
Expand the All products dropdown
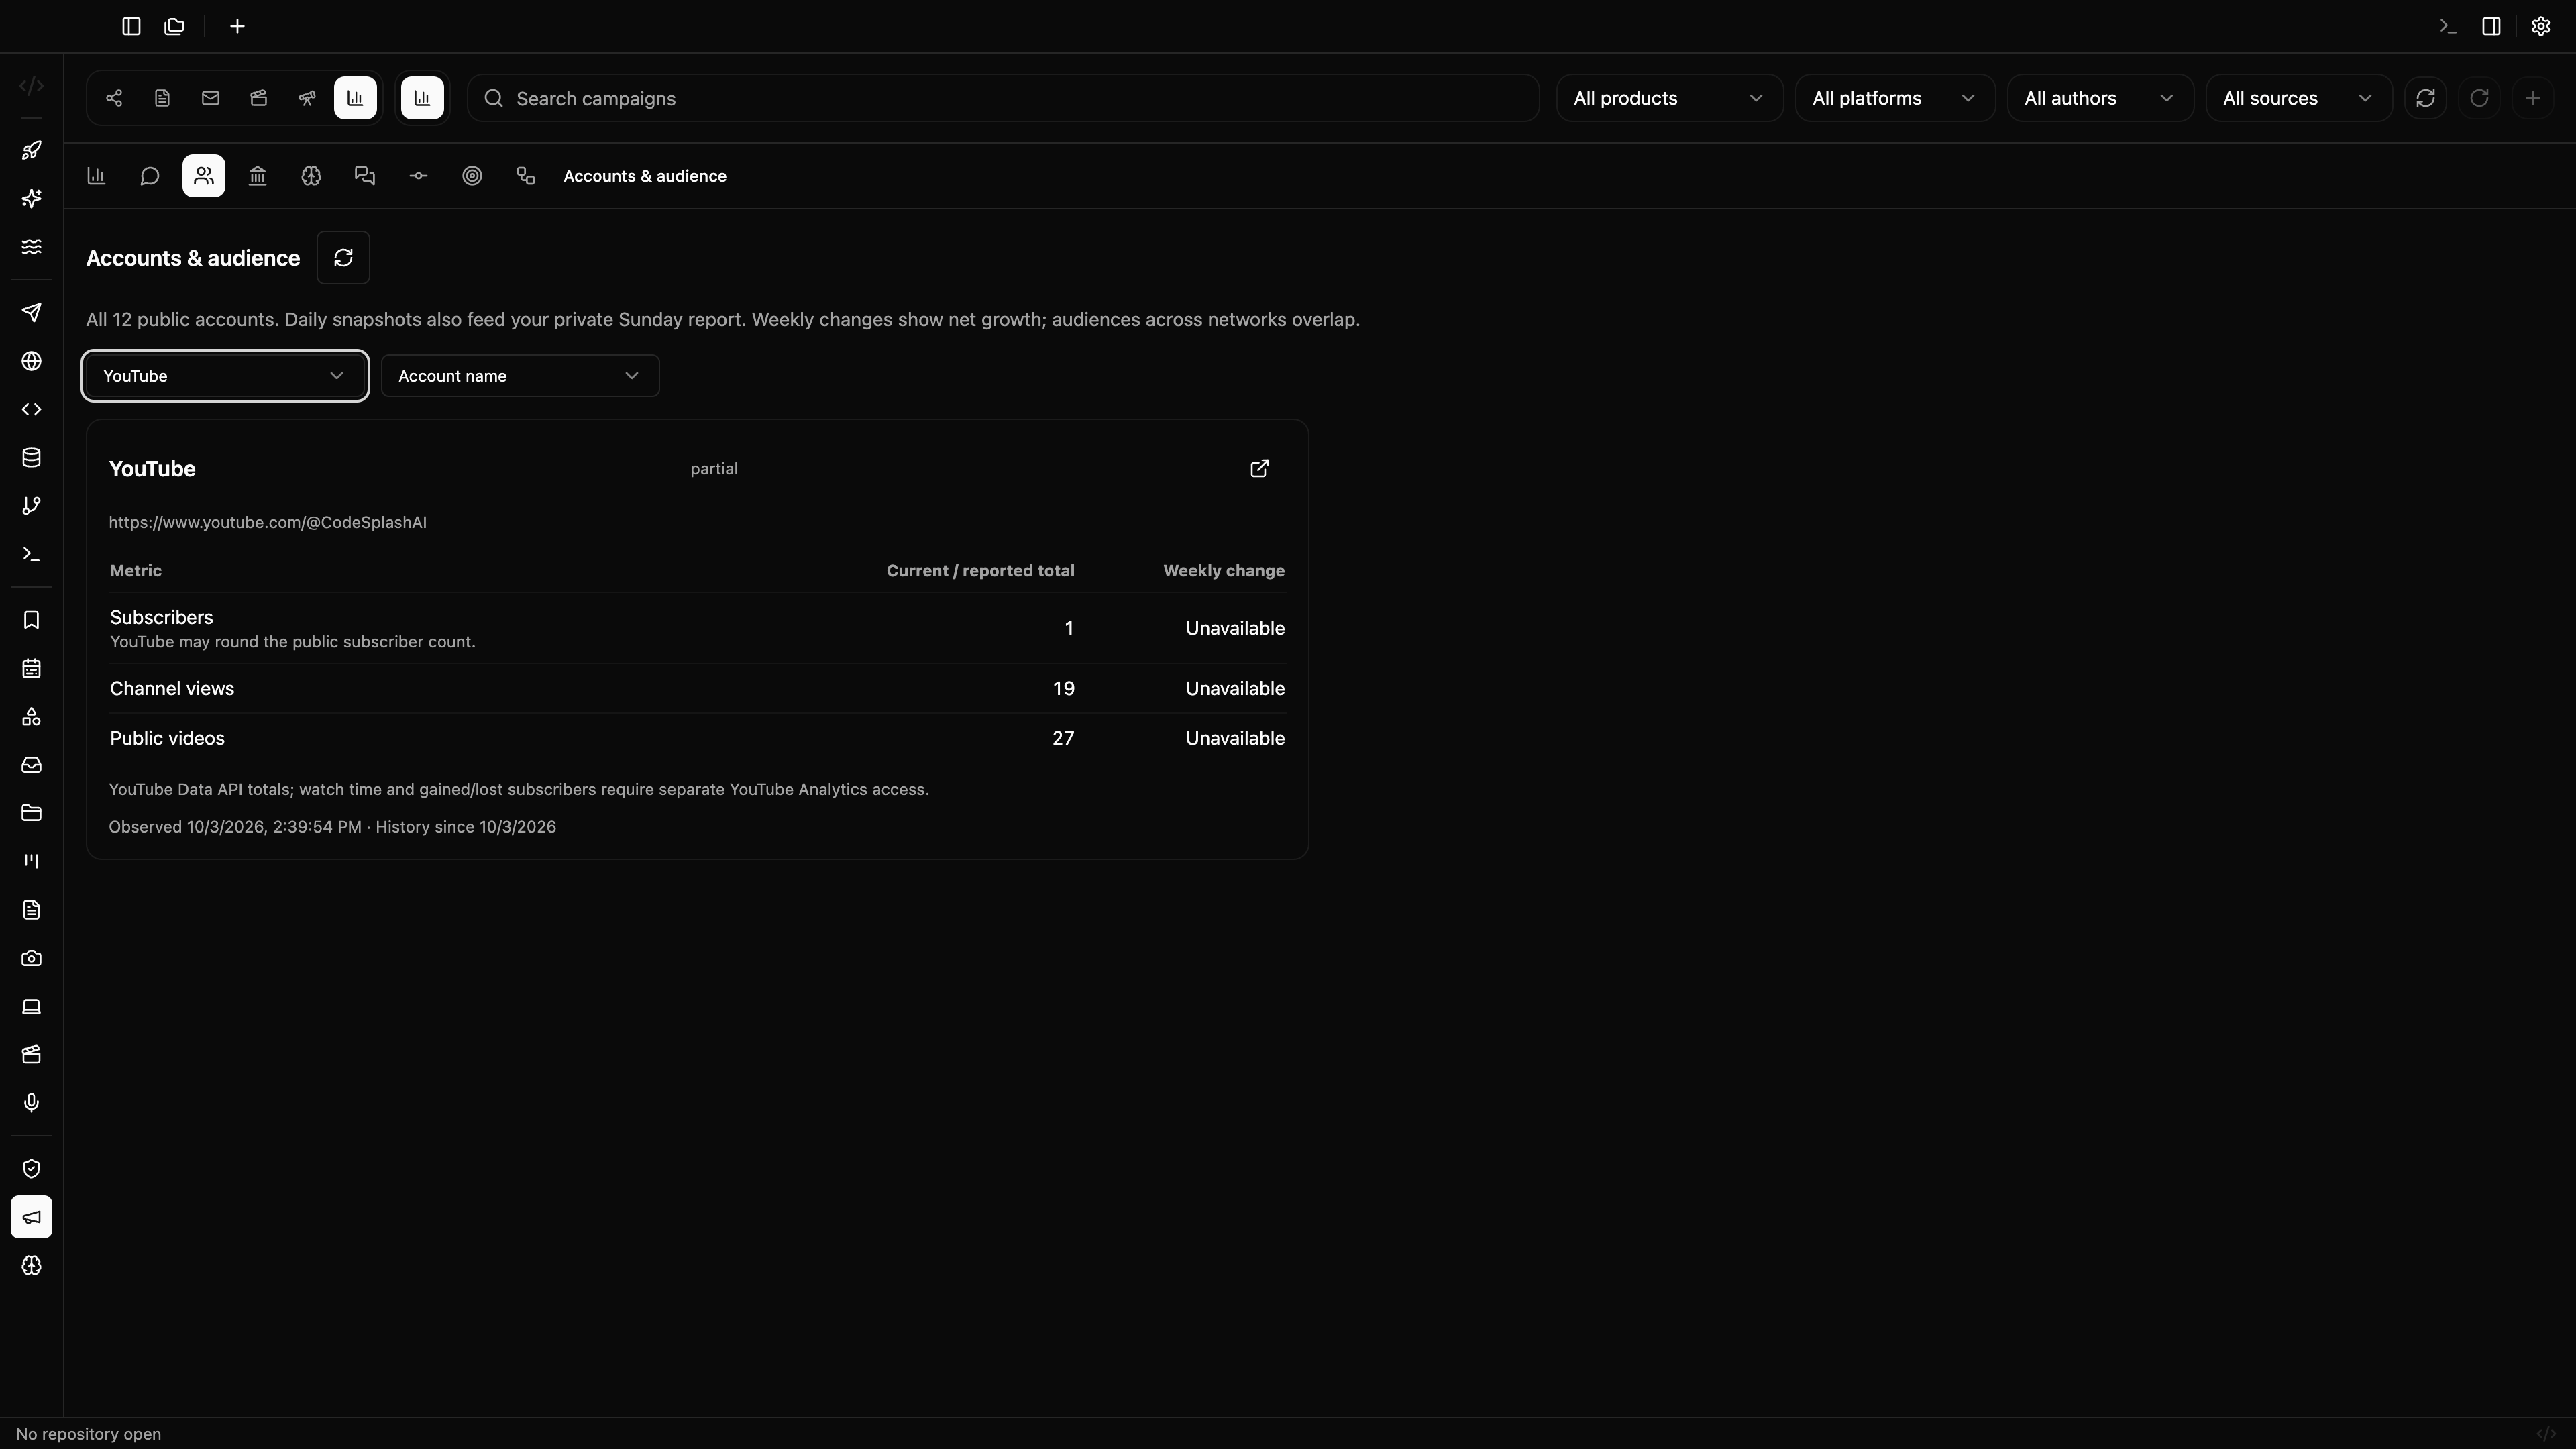tap(1669, 98)
